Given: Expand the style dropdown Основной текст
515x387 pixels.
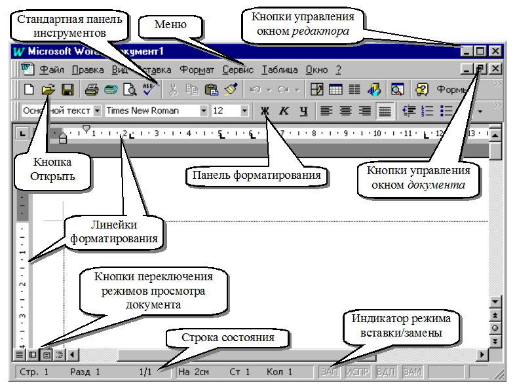Looking at the screenshot, I should coord(97,111).
